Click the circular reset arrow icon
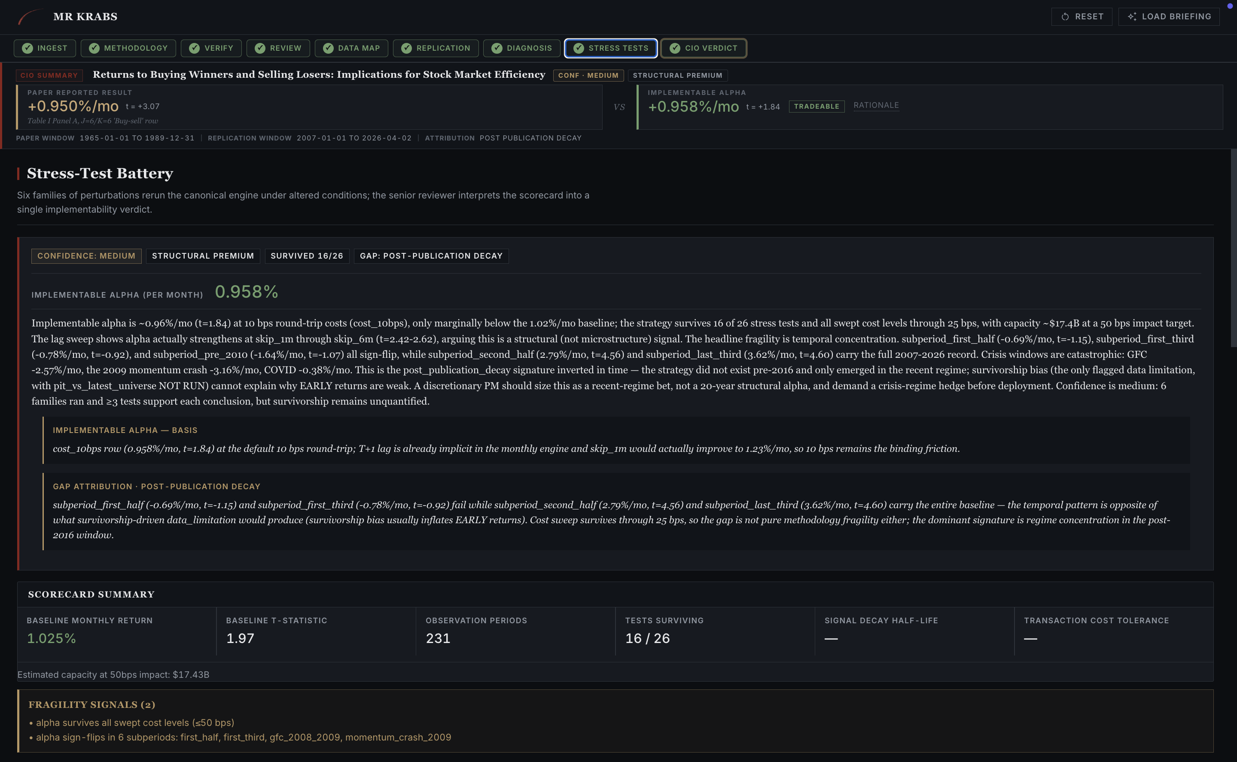The image size is (1237, 762). tap(1065, 16)
